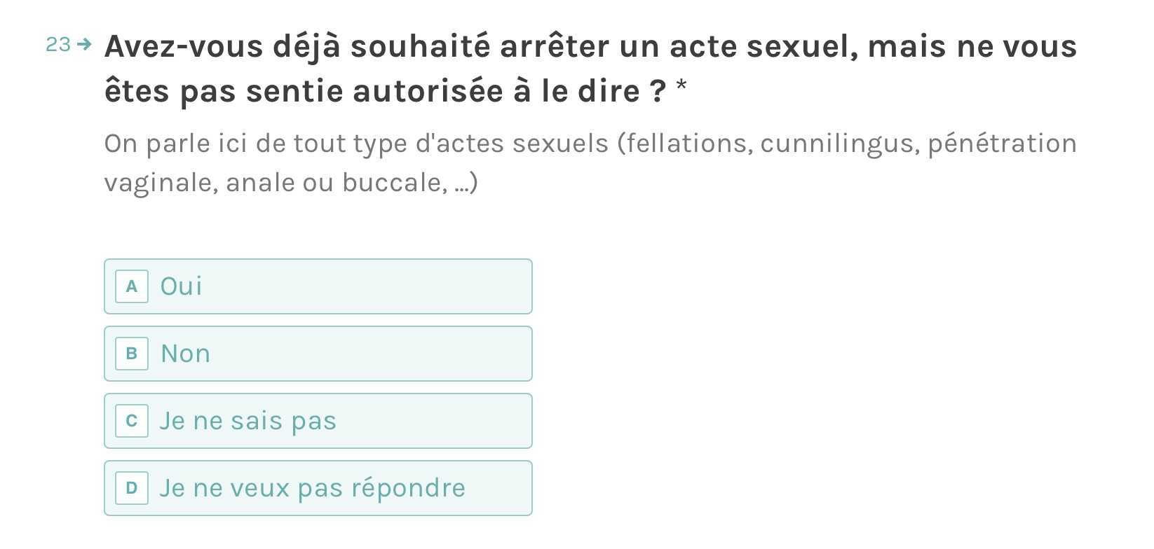Viewport: 1154px width, 549px height.
Task: Choose "Non" as the answer
Action: click(318, 354)
